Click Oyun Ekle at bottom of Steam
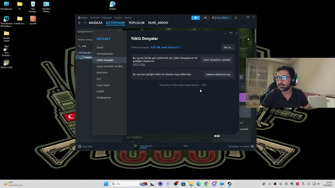 pos(85,146)
